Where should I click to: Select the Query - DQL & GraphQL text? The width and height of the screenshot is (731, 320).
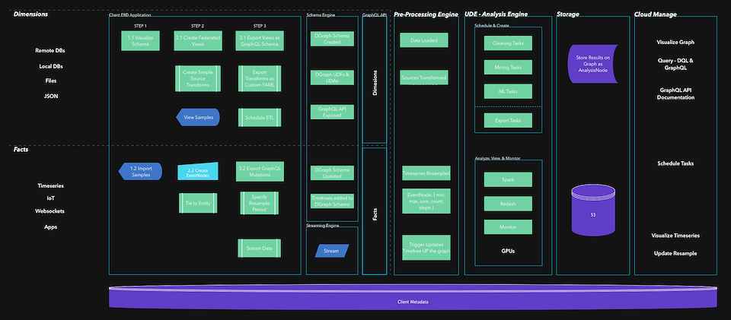coord(675,64)
